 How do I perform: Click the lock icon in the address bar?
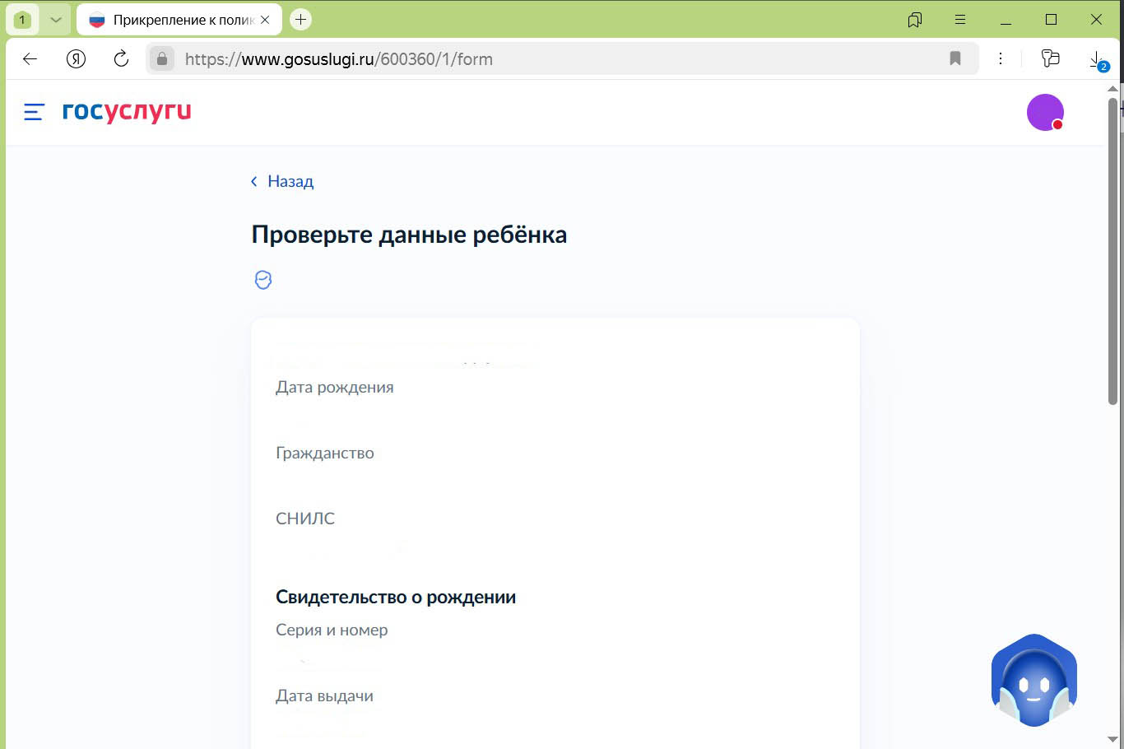162,58
